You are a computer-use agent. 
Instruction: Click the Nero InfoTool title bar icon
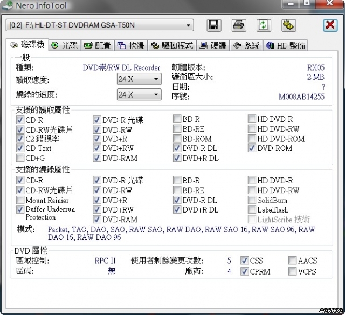coord(7,5)
